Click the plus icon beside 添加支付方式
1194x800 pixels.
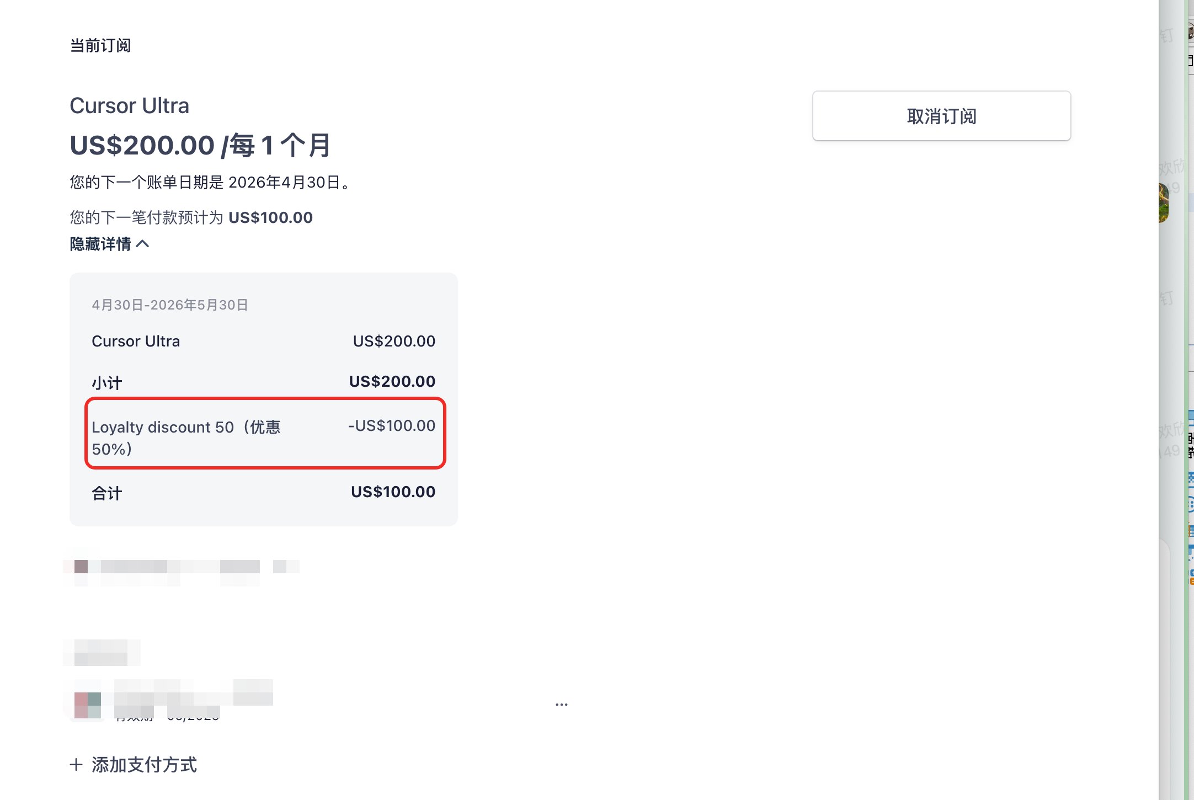pyautogui.click(x=76, y=765)
